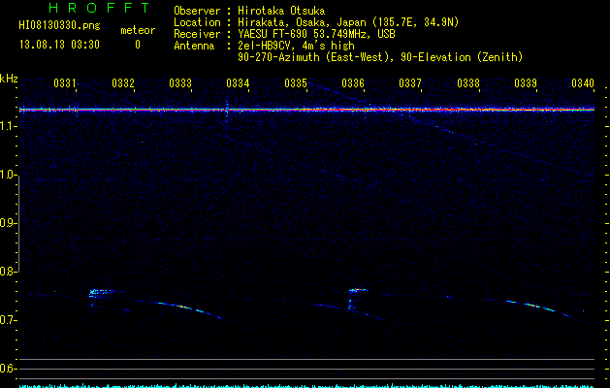
Task: Click time marker 0336
Action: tap(353, 83)
